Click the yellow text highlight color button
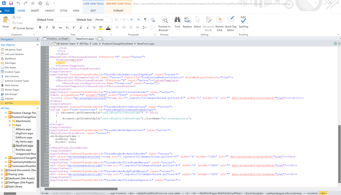Image resolution: width=341 pixels, height=195 pixels. point(100,27)
